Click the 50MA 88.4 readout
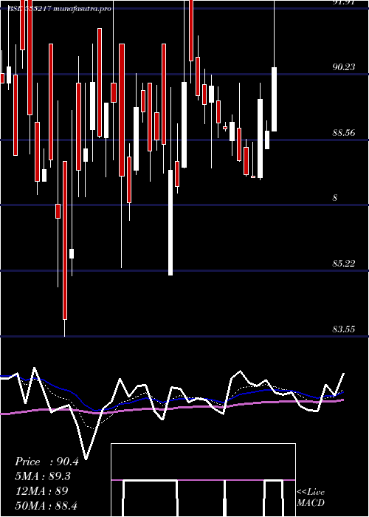The height and width of the screenshot is (517, 369). [46, 505]
